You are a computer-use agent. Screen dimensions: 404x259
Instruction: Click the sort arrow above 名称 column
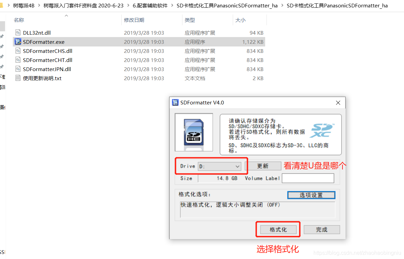pyautogui.click(x=66, y=16)
